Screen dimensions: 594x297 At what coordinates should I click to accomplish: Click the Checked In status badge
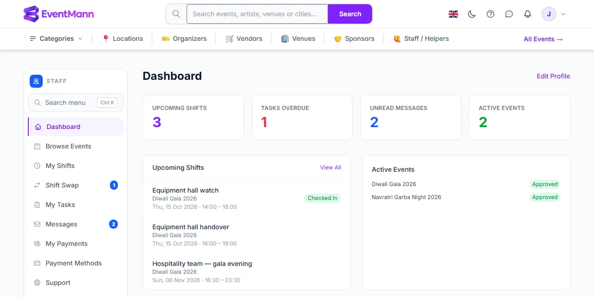(x=323, y=198)
